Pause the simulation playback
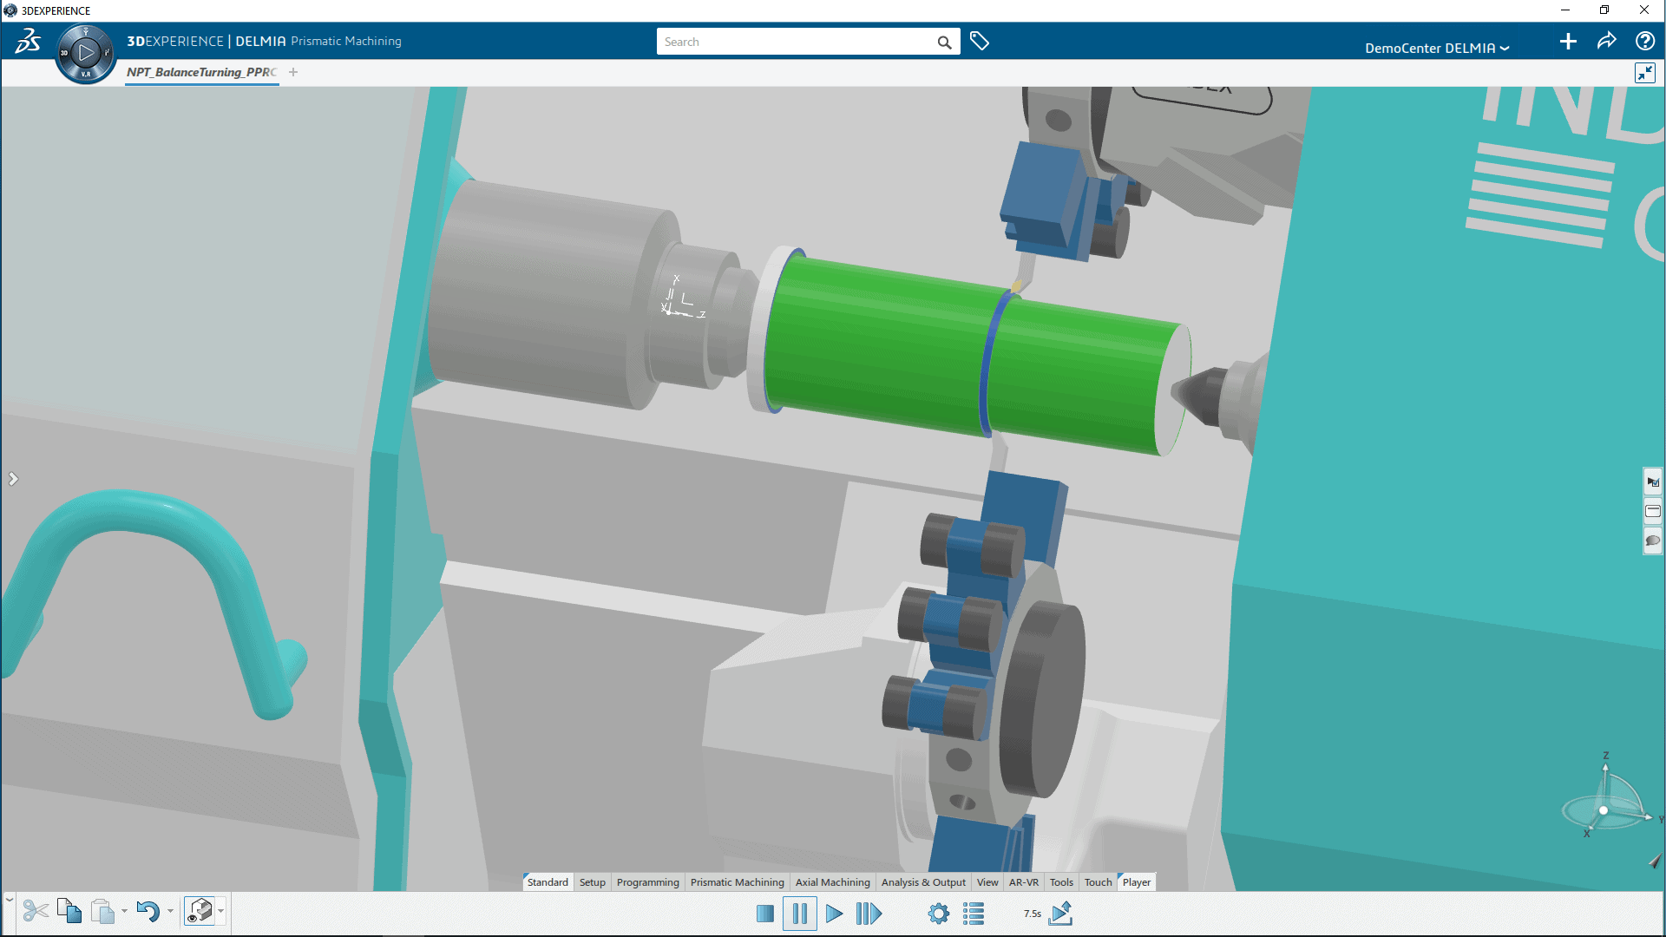 click(x=799, y=914)
